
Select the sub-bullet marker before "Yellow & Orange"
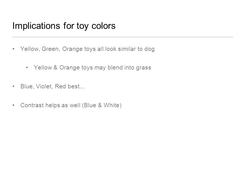[27, 67]
